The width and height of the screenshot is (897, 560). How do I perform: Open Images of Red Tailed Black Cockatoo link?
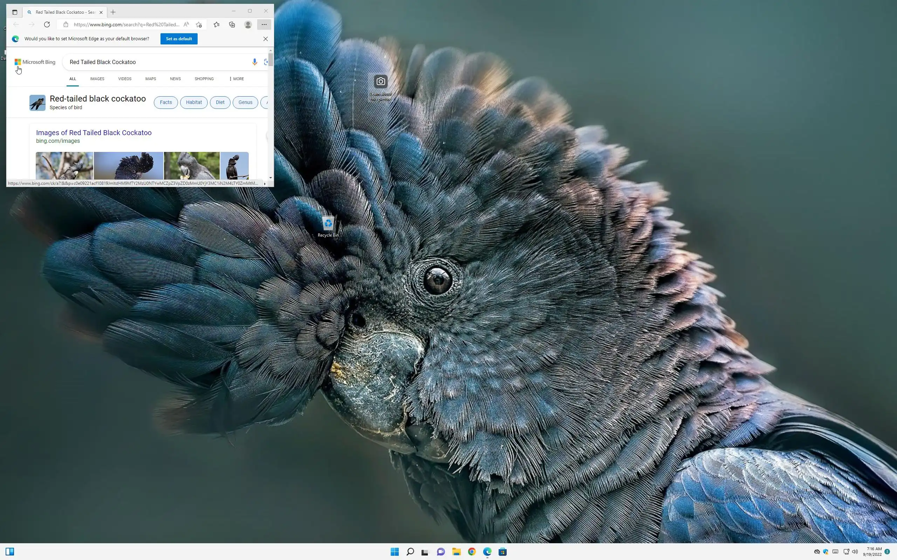point(94,133)
